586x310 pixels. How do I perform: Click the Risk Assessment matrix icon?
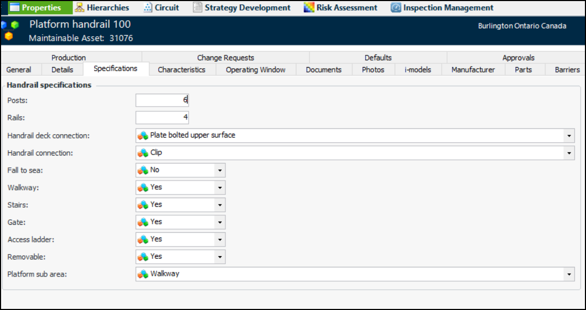[x=309, y=7]
